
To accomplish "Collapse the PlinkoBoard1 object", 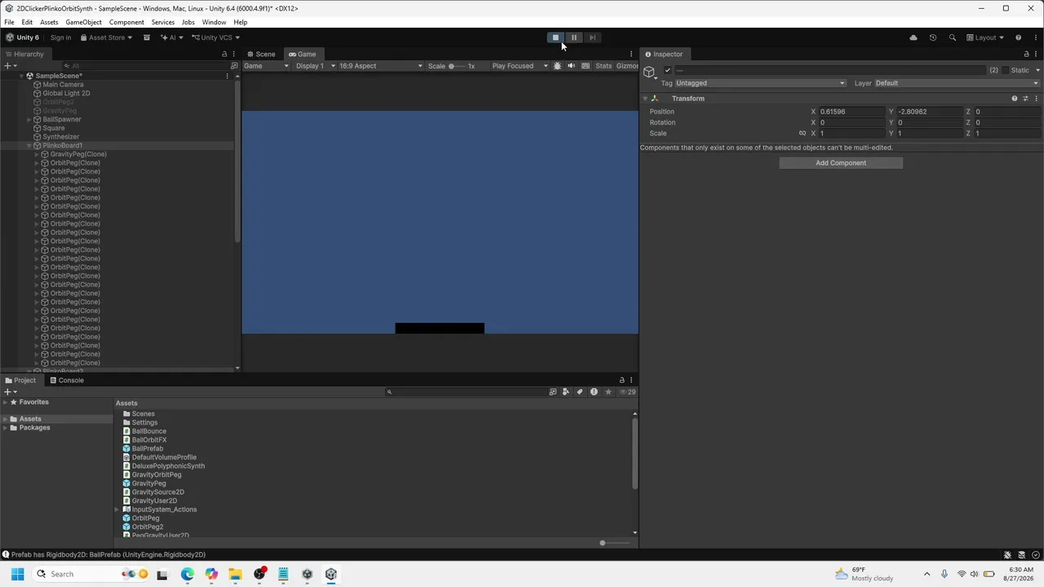I will tap(29, 146).
